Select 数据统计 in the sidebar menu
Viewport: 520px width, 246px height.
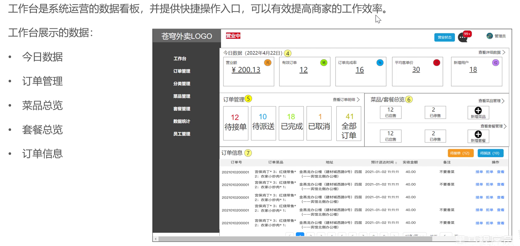click(182, 121)
